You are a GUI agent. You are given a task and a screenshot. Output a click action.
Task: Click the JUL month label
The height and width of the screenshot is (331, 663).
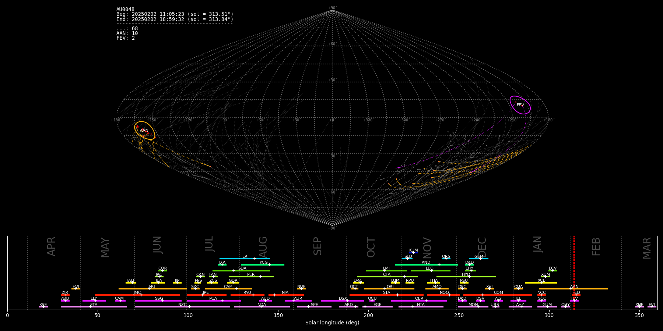click(x=209, y=244)
